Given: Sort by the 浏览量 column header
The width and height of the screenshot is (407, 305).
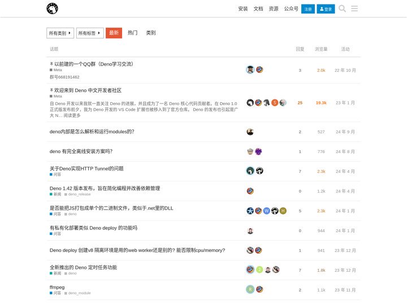Looking at the screenshot, I should [321, 49].
